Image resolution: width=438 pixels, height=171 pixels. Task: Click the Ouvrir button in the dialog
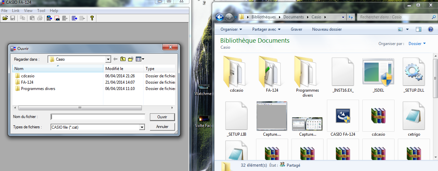[x=162, y=117]
